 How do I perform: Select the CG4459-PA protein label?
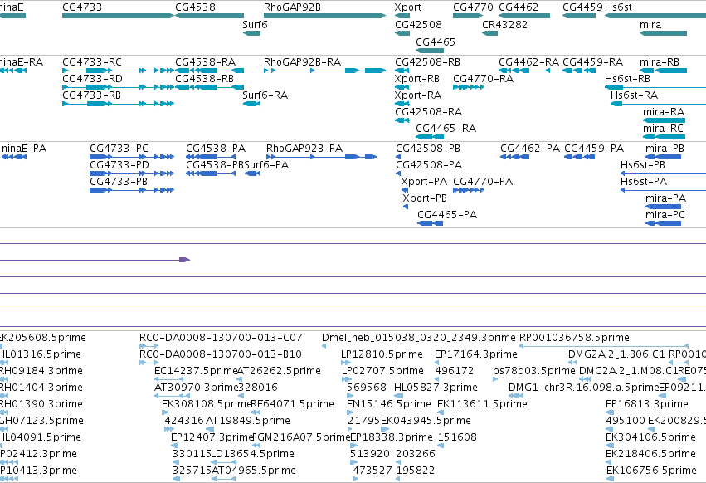pos(594,149)
